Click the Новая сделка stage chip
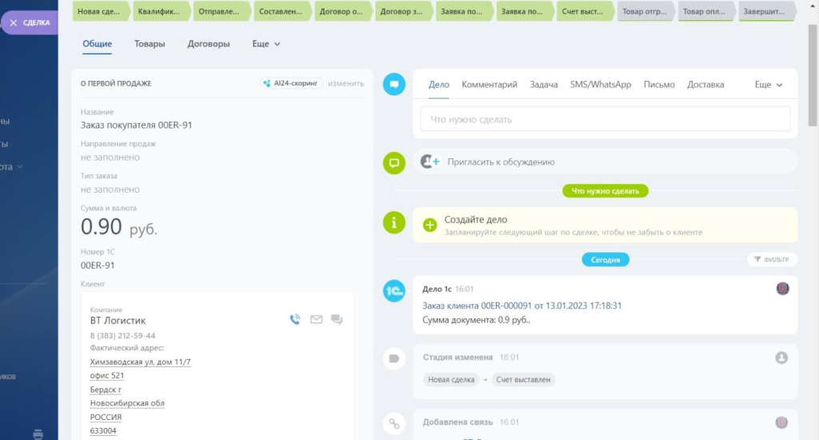The width and height of the screenshot is (819, 440). pyautogui.click(x=451, y=379)
